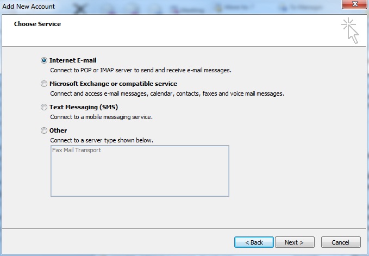Click the 'server type shown below' text

click(x=102, y=140)
